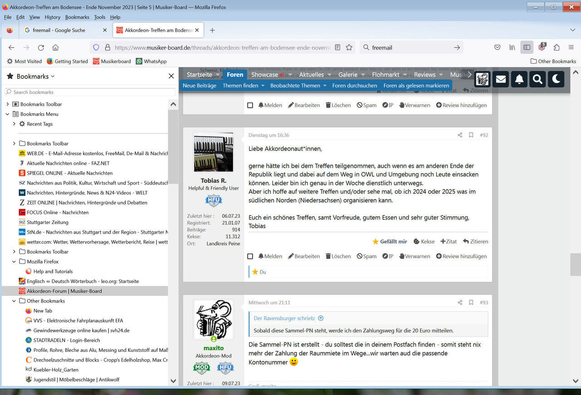The height and width of the screenshot is (395, 581).
Task: Open Firefox home page icon
Action: 55,48
